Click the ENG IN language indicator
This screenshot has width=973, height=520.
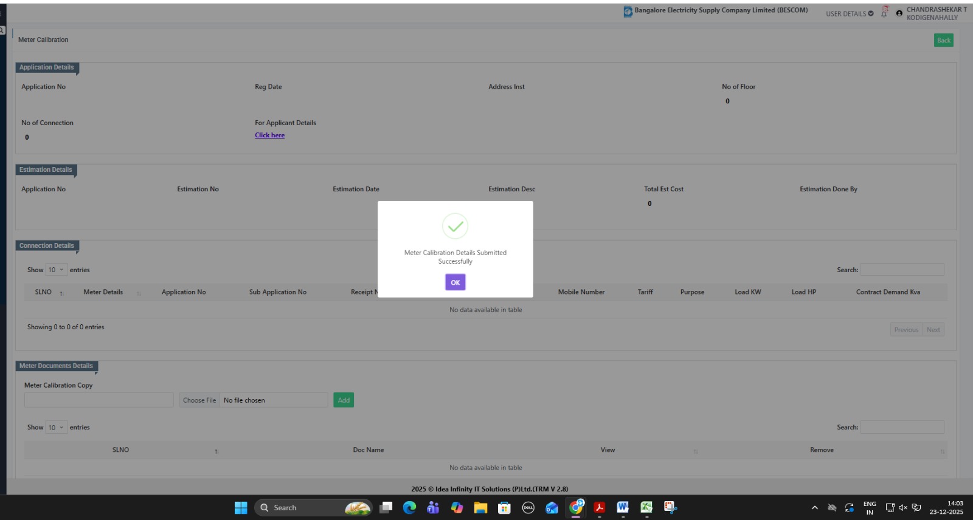[870, 508]
